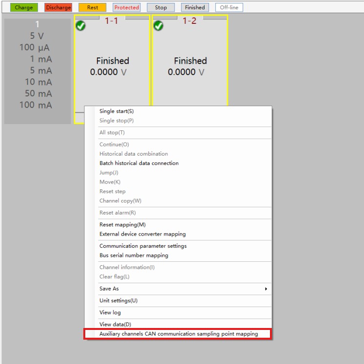Open Communication parameter settings
Image resolution: width=364 pixels, height=364 pixels.
pos(143,246)
